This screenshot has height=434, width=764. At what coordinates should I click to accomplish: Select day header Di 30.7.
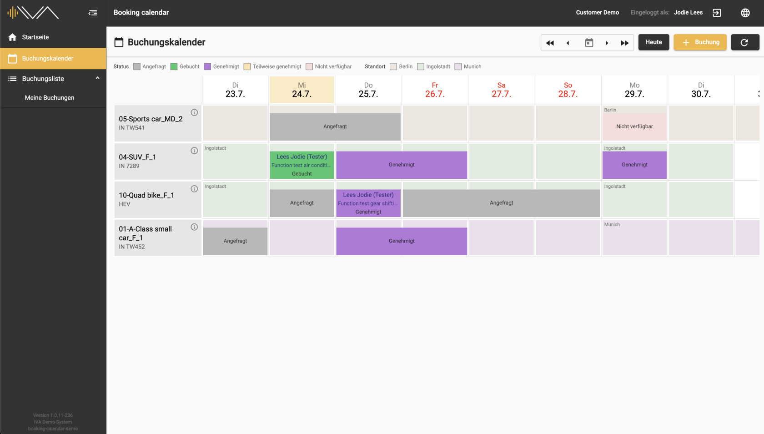point(701,90)
